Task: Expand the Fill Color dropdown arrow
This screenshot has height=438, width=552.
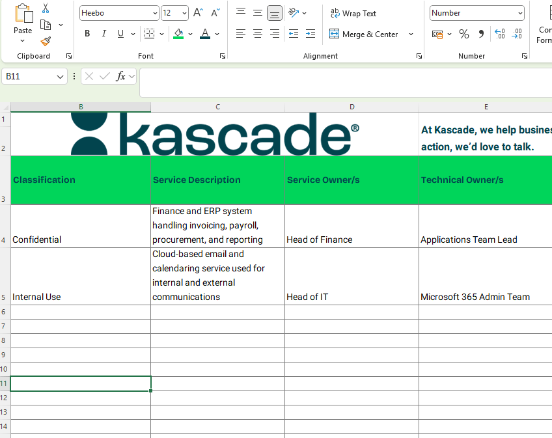Action: coord(189,34)
